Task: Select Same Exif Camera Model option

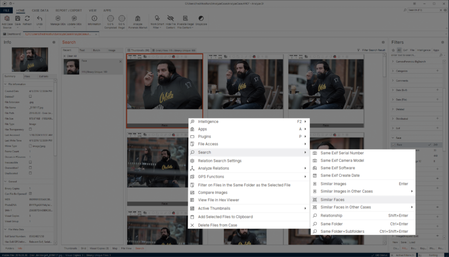Action: (x=342, y=161)
